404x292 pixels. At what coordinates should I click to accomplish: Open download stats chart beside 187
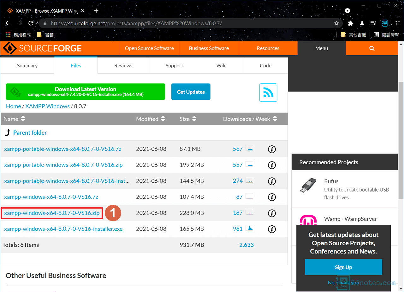[x=249, y=212]
